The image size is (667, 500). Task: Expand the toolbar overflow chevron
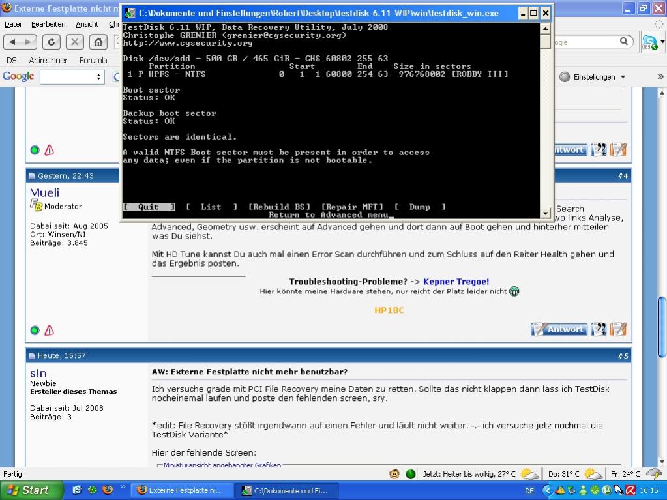[x=660, y=77]
